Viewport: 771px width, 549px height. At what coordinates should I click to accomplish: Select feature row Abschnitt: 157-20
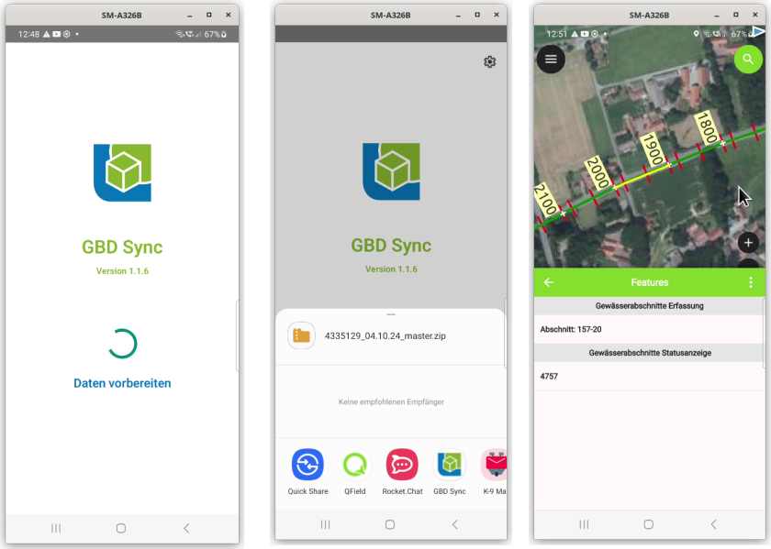click(649, 330)
